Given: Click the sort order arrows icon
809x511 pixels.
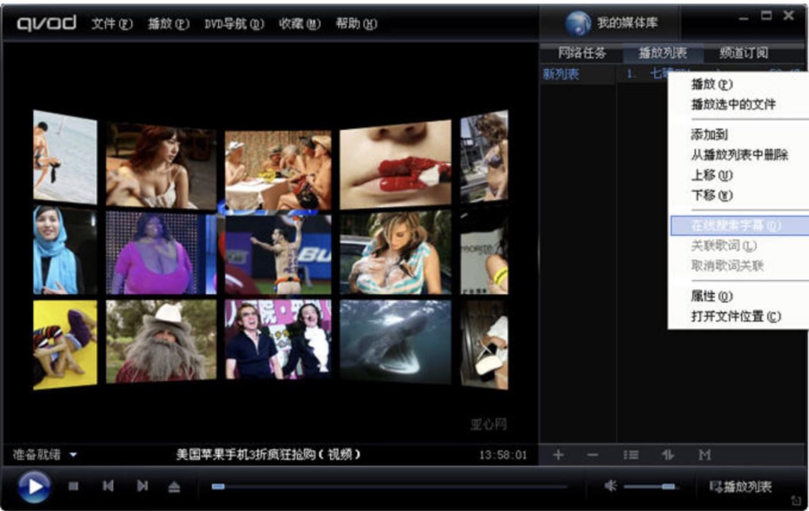Looking at the screenshot, I should click(668, 455).
